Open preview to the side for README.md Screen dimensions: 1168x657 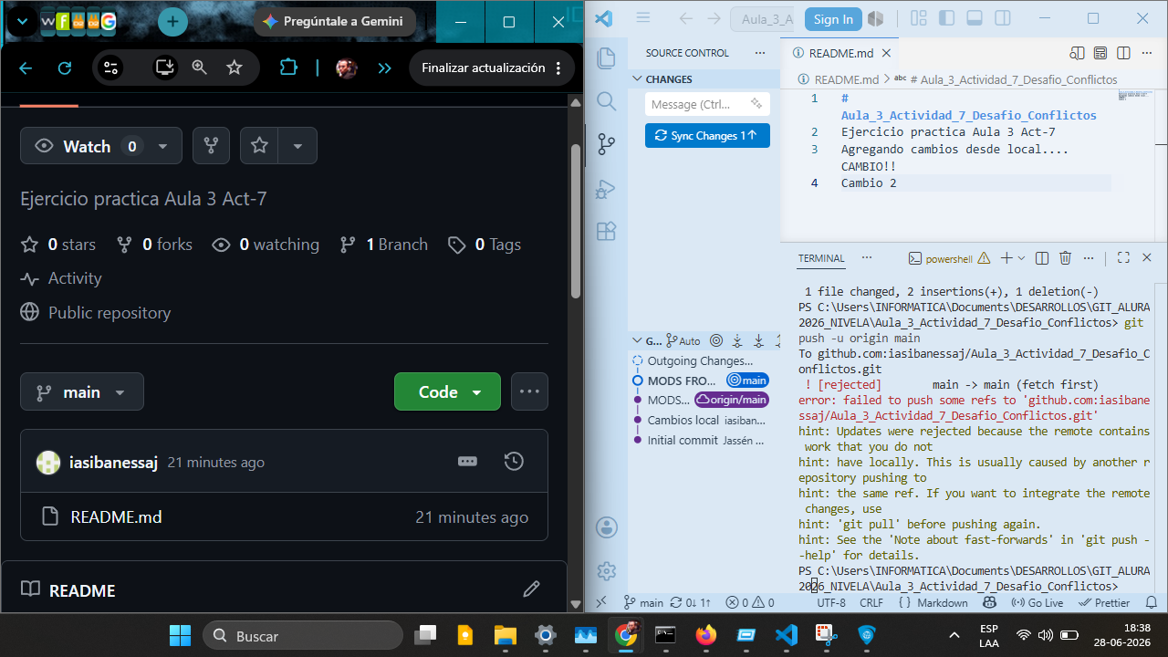pos(1078,53)
